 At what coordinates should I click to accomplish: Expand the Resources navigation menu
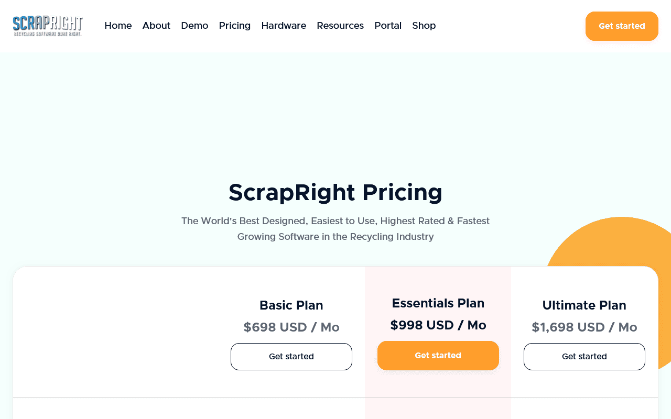340,25
